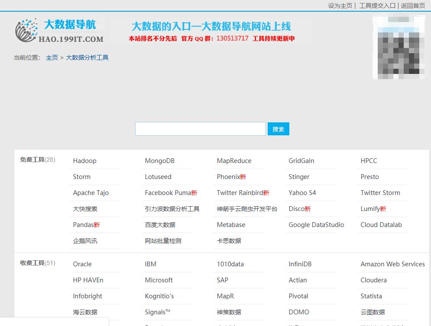Click the 大数据导航 logo icon
Screen dimensions: 431x326
27,29
